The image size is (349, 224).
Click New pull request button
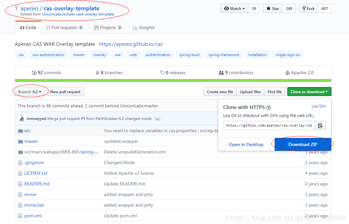point(65,92)
